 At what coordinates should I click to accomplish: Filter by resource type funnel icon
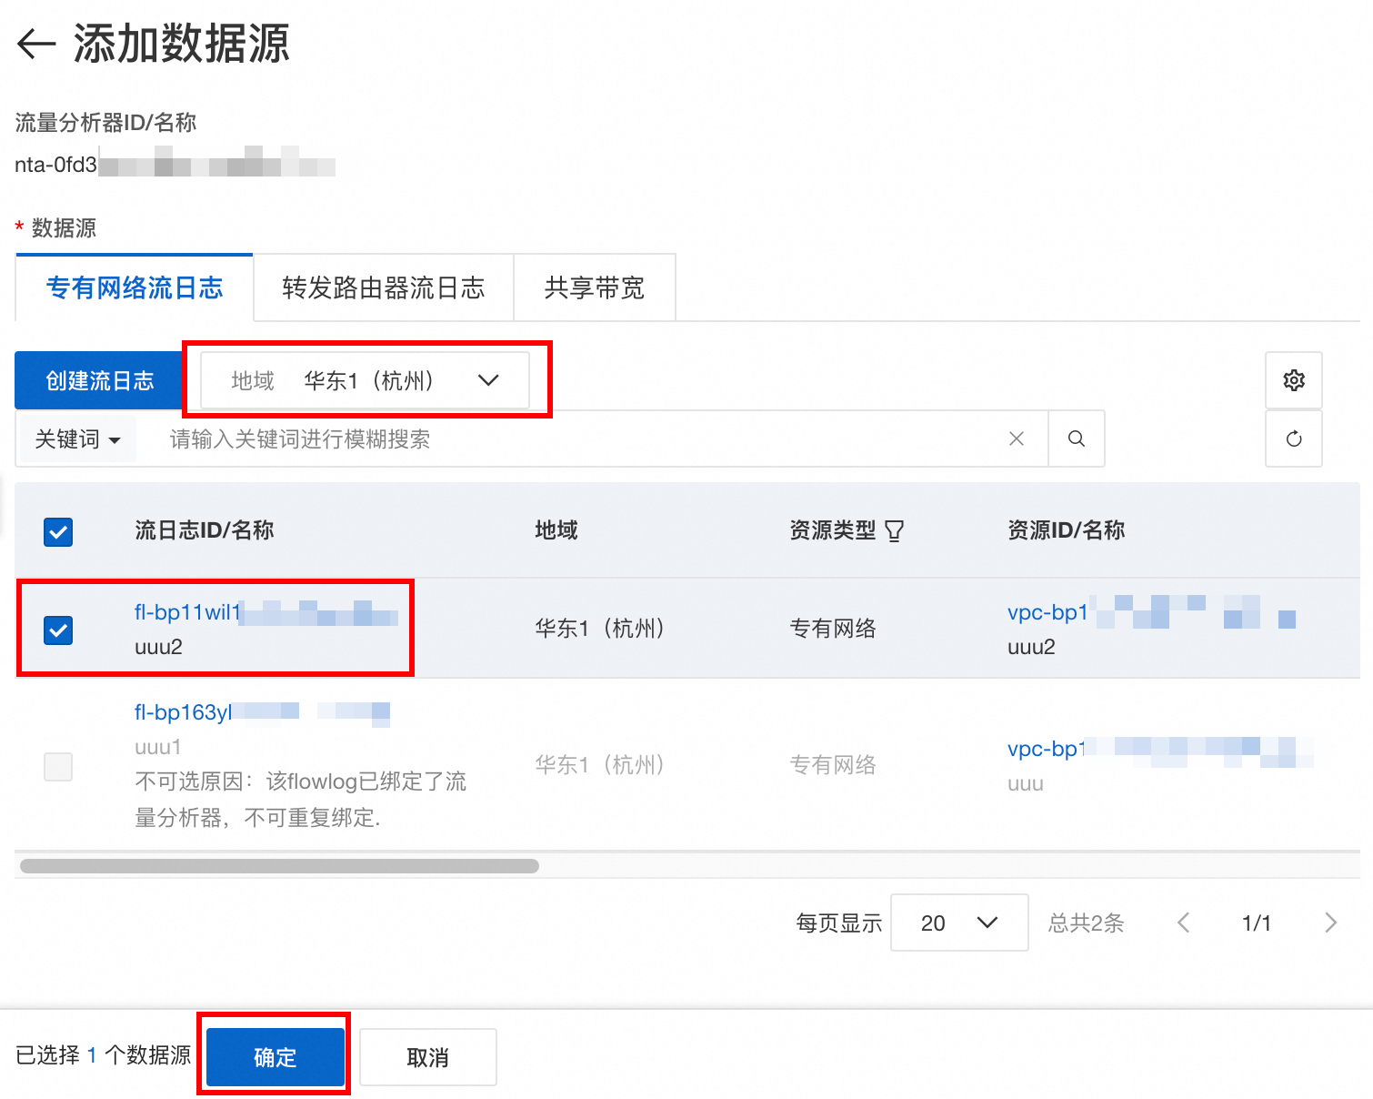point(895,530)
